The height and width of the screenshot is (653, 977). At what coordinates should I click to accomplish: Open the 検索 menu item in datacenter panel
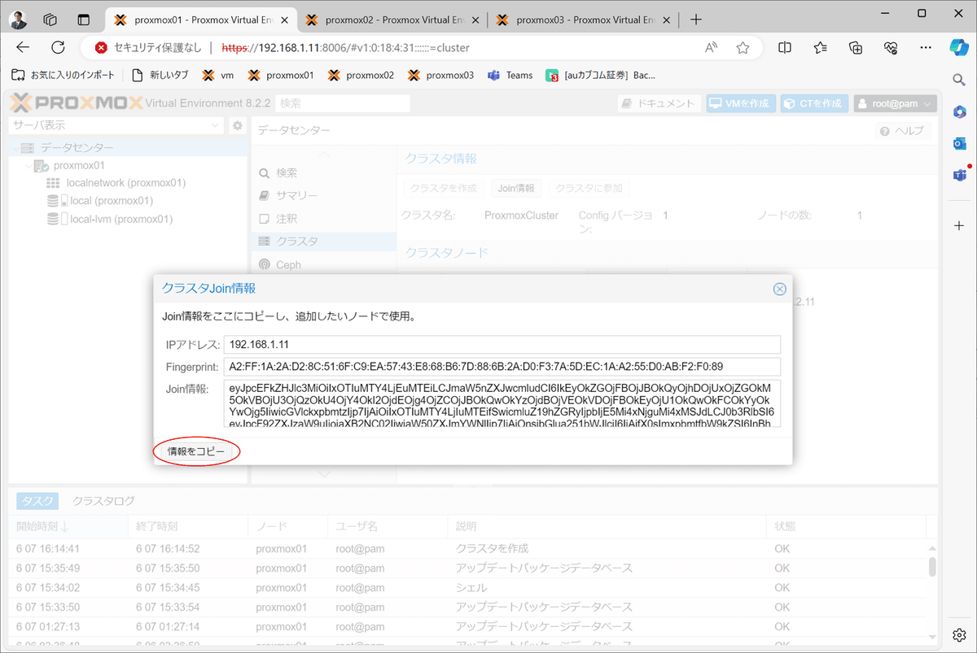pyautogui.click(x=323, y=173)
